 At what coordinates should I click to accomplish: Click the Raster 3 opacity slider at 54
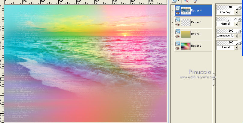[x=227, y=19]
